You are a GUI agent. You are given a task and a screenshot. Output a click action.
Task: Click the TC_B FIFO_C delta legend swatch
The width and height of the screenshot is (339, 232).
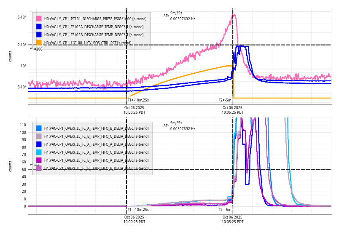39,136
